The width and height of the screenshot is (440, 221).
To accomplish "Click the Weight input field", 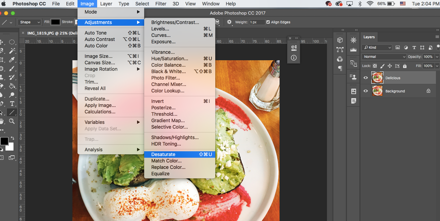I will click(x=257, y=22).
